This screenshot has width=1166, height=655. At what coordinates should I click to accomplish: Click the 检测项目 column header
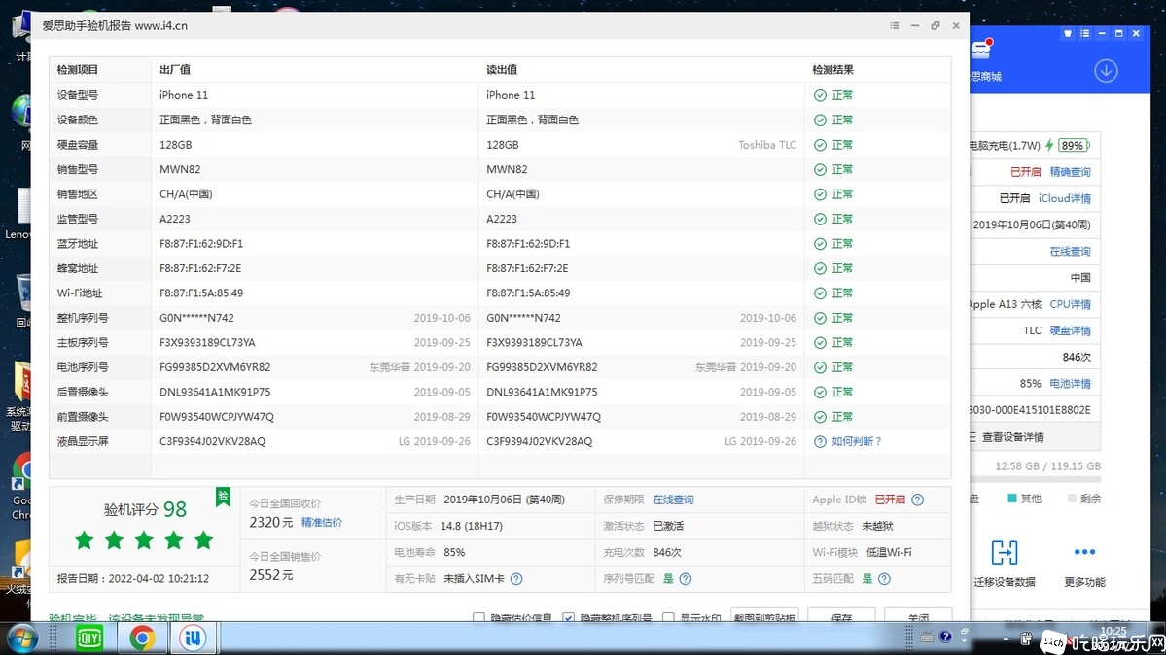(x=78, y=70)
